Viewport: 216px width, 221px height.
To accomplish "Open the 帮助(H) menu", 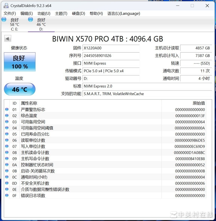I will tap(96, 14).
